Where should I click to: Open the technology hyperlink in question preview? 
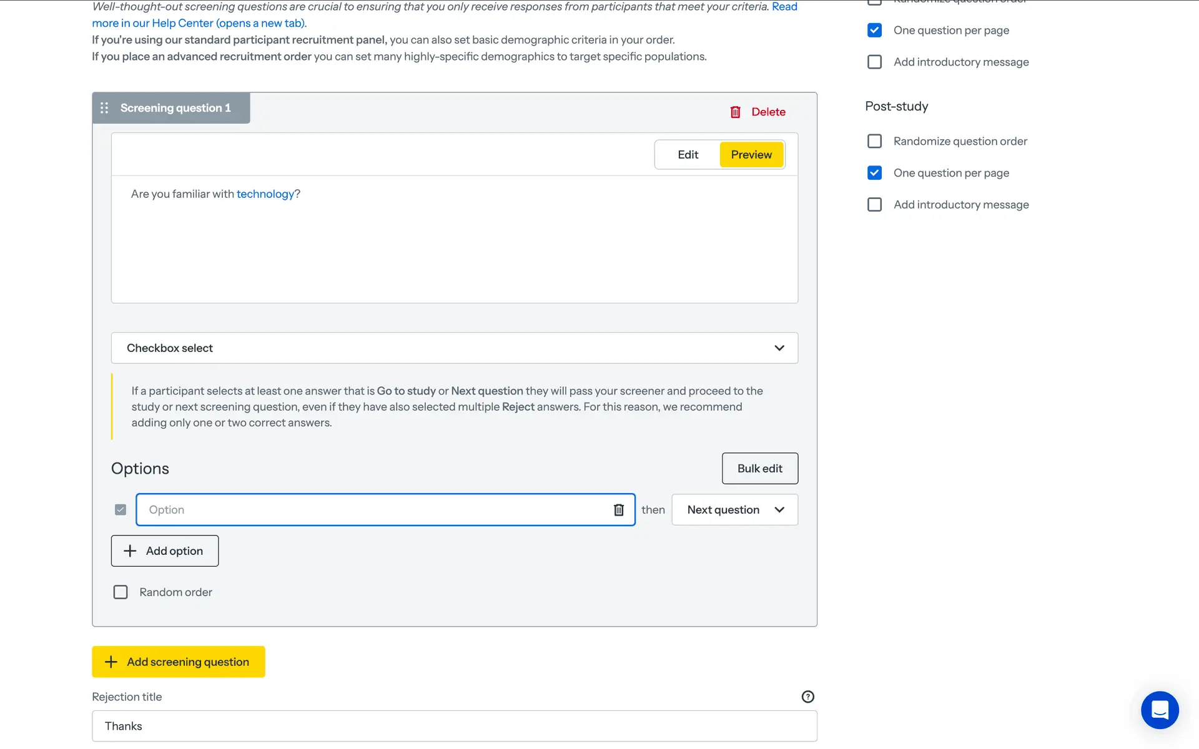pos(265,194)
